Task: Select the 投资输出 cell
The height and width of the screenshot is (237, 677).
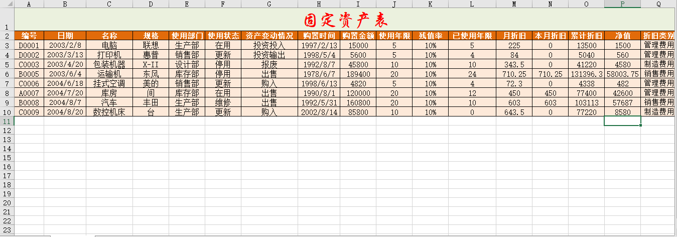Action: pos(269,55)
